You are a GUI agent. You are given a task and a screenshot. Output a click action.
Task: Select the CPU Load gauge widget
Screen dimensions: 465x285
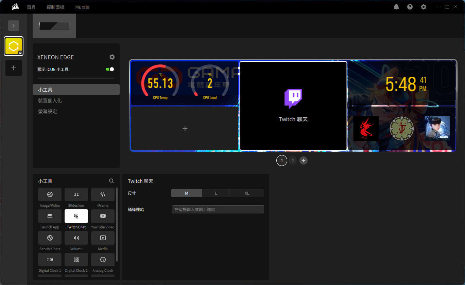pos(210,83)
